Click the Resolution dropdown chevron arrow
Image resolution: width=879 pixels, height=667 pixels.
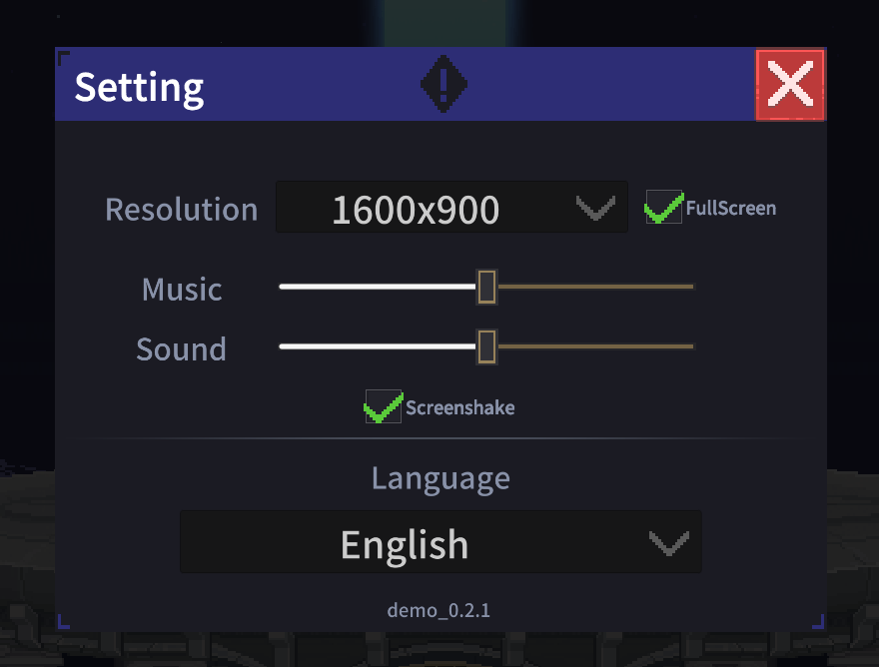click(x=595, y=208)
